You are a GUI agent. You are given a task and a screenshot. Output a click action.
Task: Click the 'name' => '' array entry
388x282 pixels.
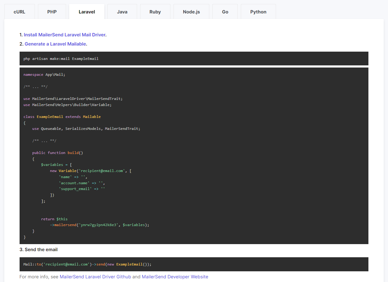(73, 177)
